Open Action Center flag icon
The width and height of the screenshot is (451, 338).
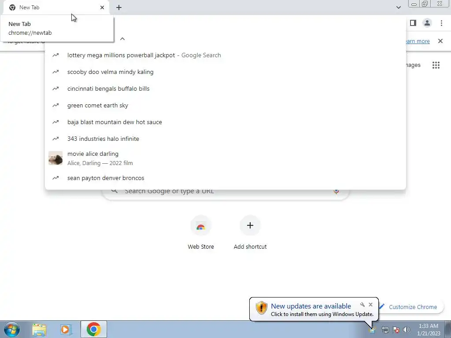coord(396,330)
